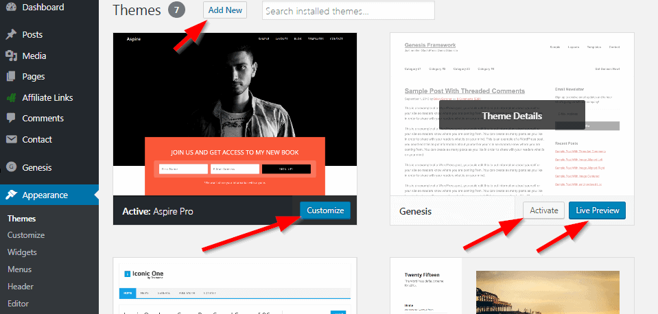Viewport: 658px width, 314px height.
Task: Click the Themes page heading
Action: coord(137,10)
